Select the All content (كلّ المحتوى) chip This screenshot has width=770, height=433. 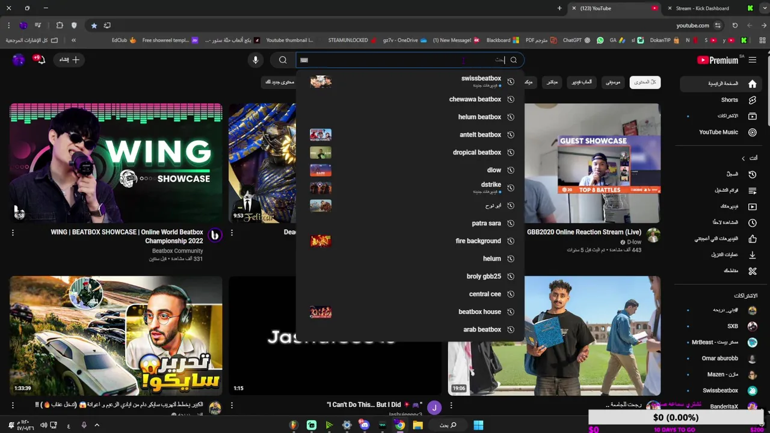coord(645,82)
